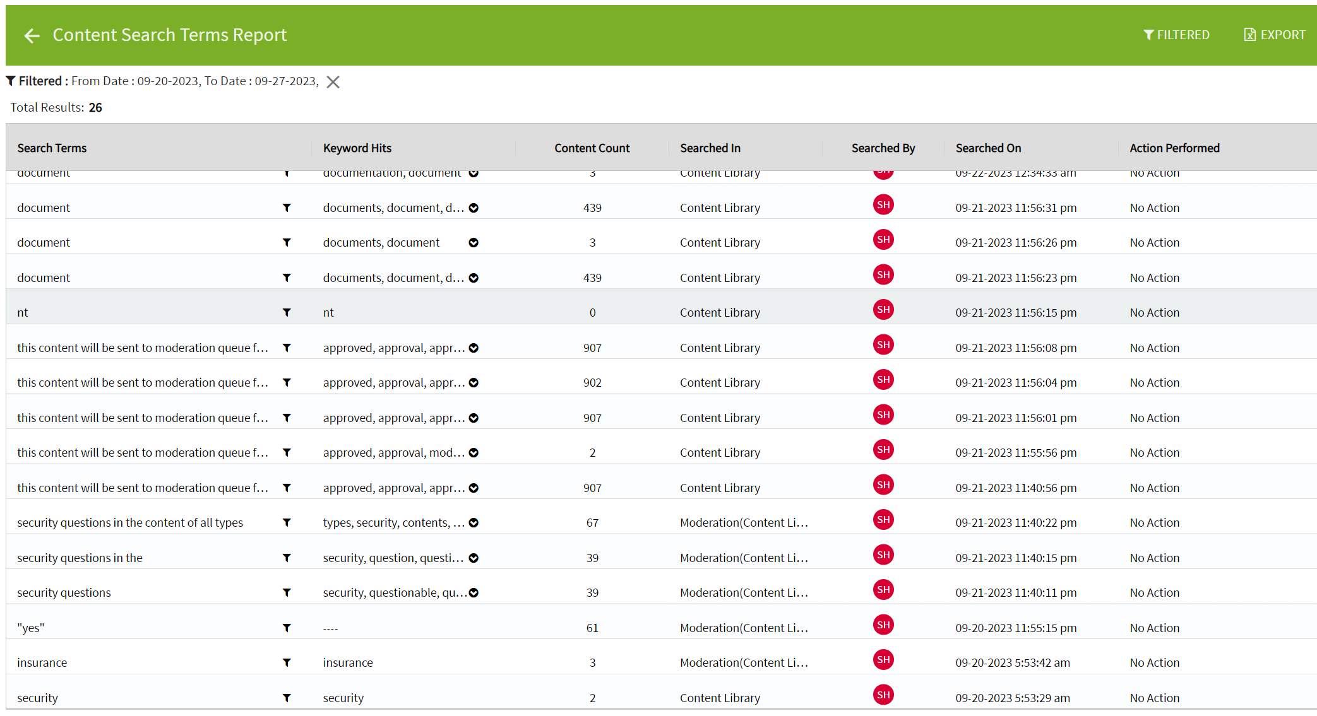Filter by the 'security' row term

pos(287,698)
